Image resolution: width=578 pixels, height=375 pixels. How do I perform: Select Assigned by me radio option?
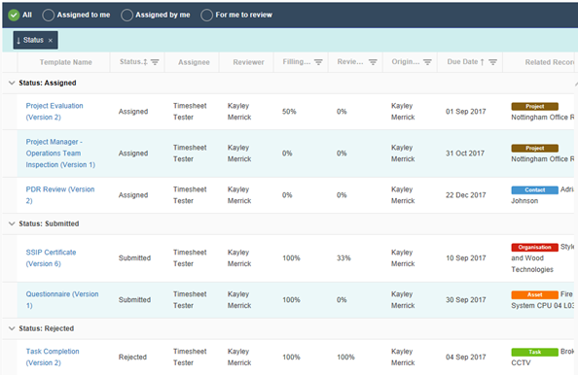coord(126,16)
